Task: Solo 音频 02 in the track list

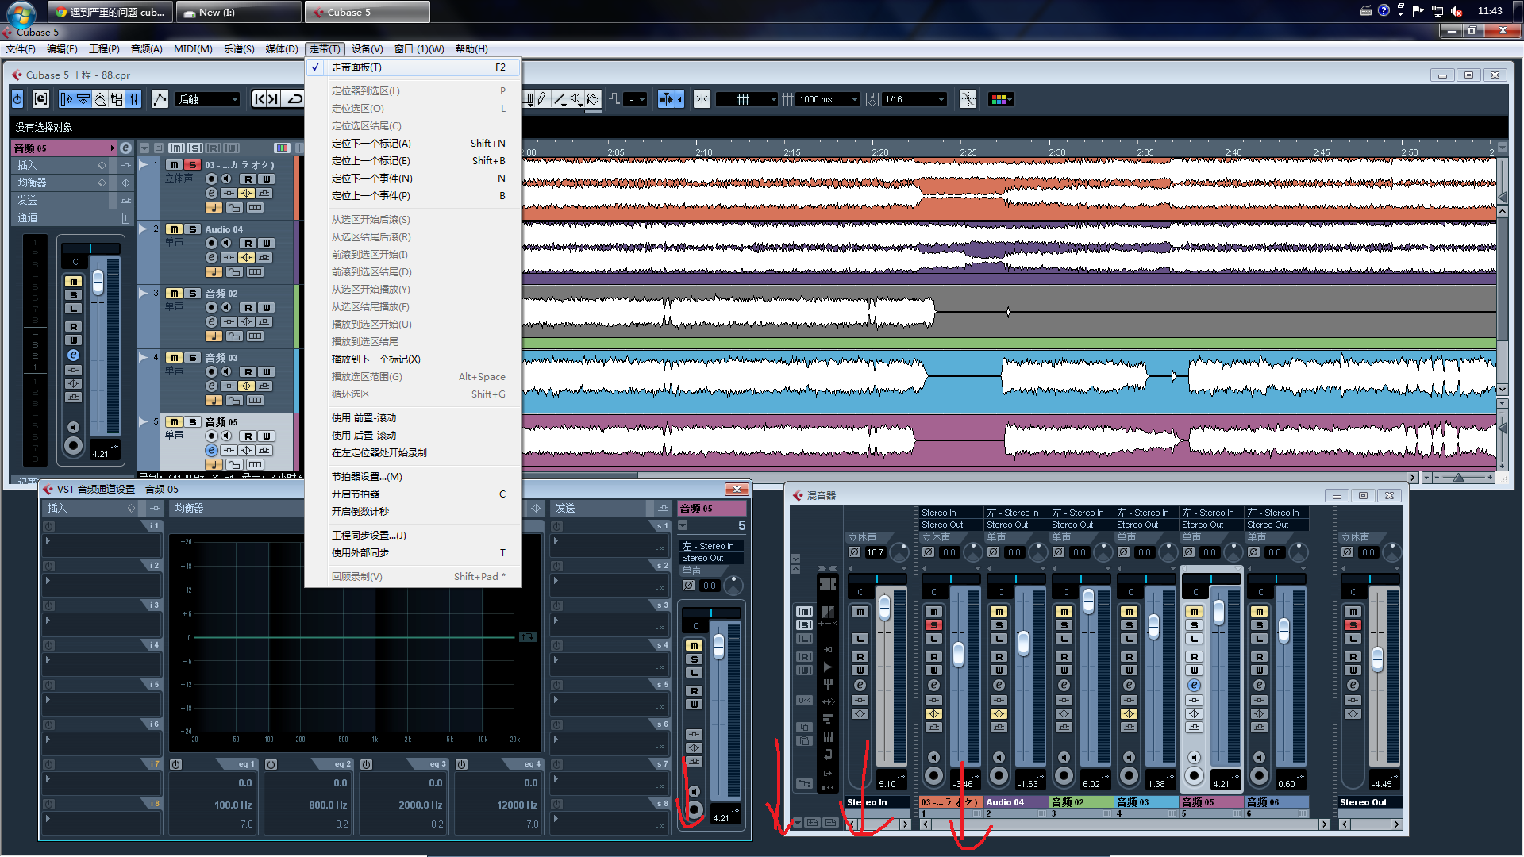Action: click(x=193, y=294)
